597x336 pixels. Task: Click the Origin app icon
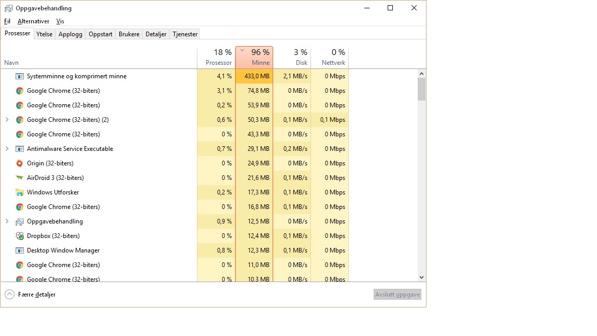[x=19, y=163]
